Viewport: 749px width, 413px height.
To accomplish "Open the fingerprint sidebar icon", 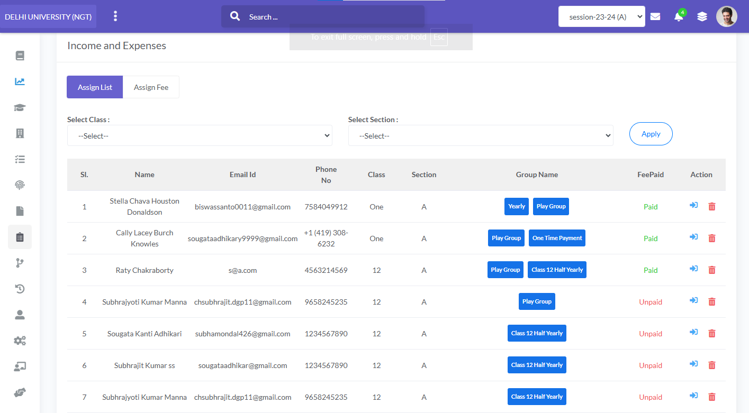I will 20,185.
